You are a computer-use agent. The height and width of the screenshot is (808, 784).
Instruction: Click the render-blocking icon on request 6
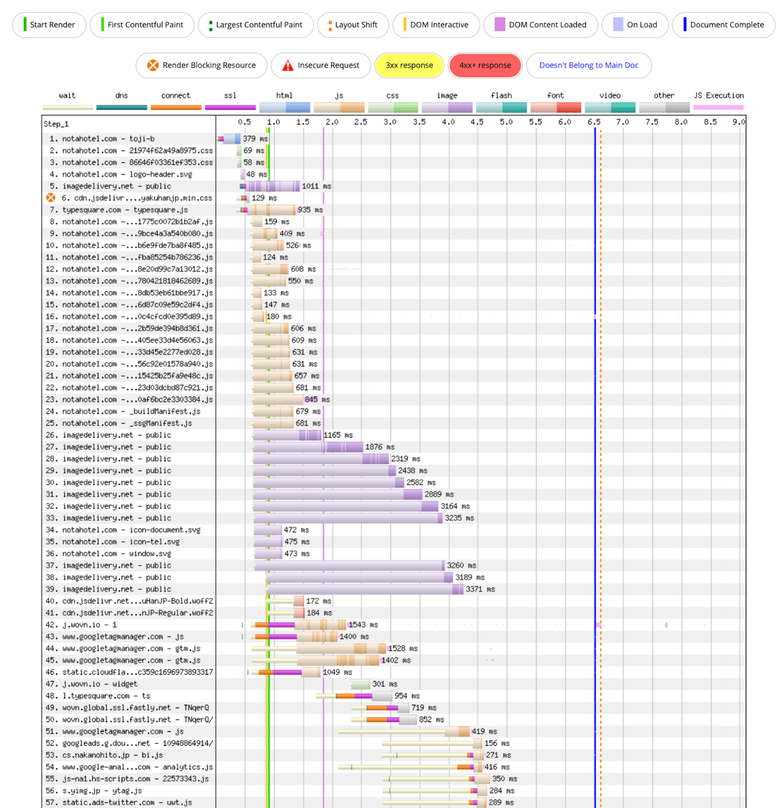51,198
